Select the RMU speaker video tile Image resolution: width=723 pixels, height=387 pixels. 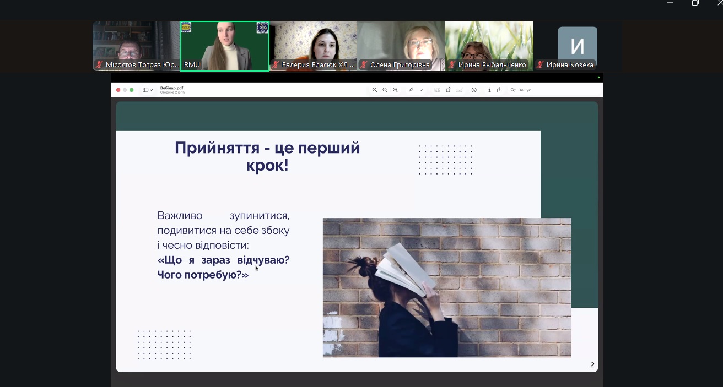[225, 46]
